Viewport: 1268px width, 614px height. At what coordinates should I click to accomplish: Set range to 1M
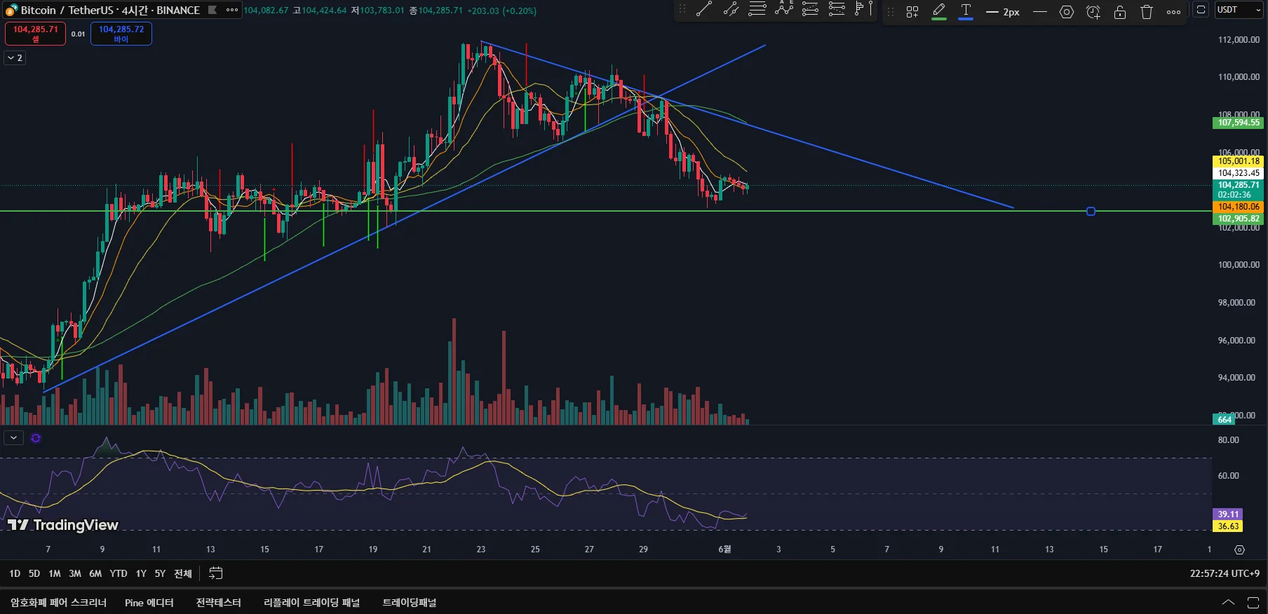[55, 573]
